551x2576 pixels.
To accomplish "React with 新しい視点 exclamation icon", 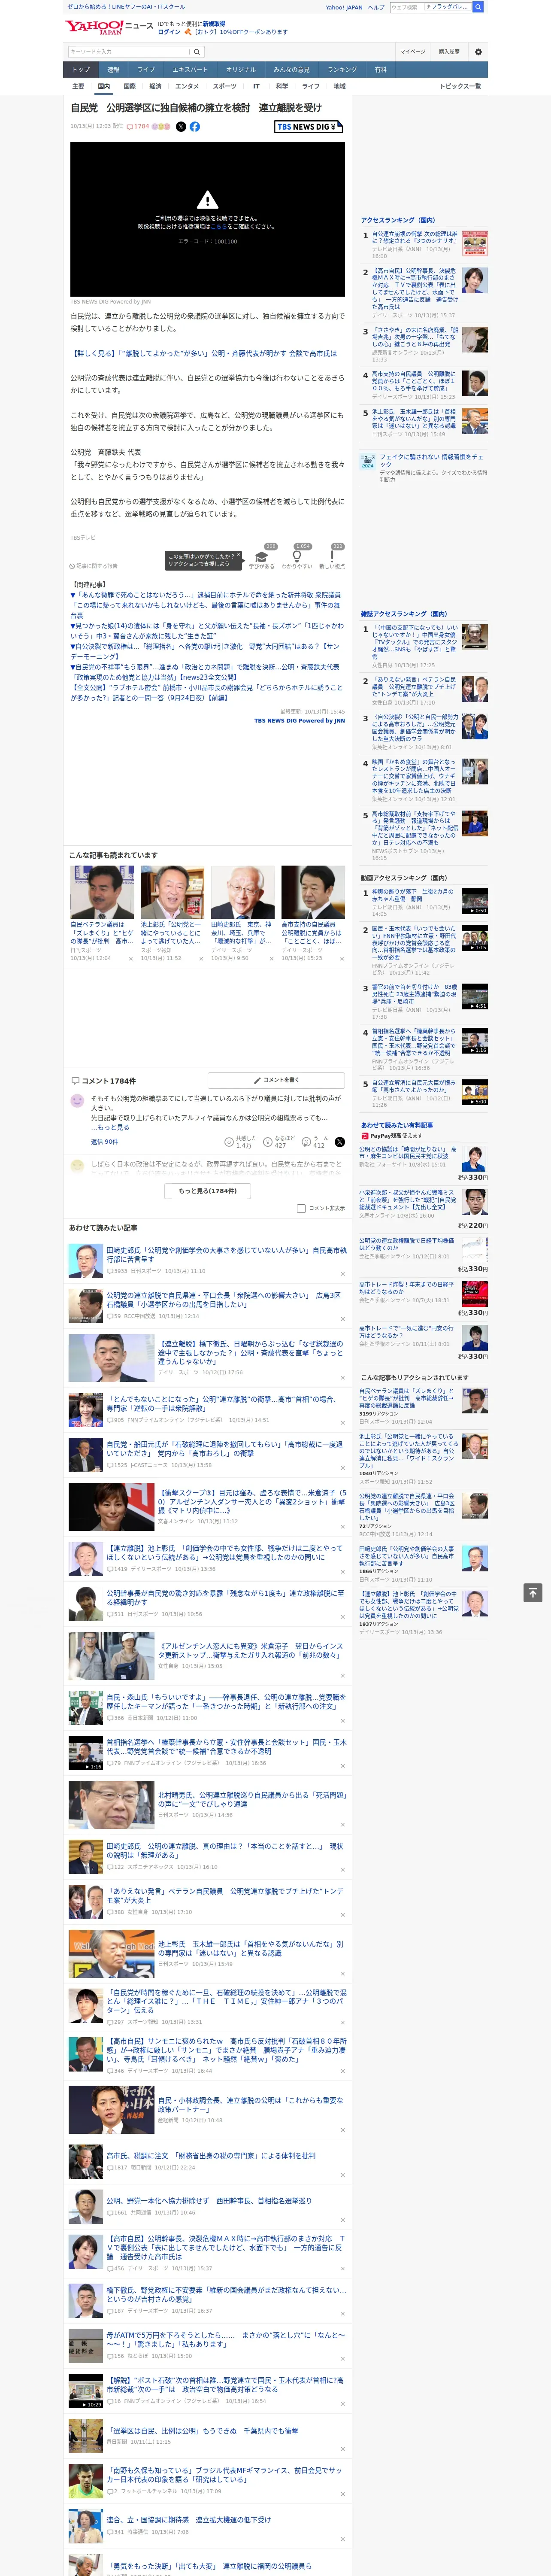I will point(332,557).
